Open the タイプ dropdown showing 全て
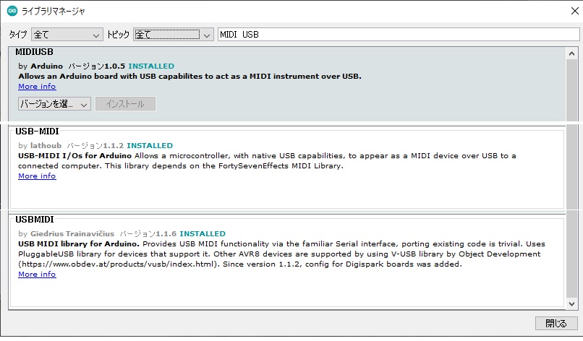The height and width of the screenshot is (341, 583). (67, 35)
